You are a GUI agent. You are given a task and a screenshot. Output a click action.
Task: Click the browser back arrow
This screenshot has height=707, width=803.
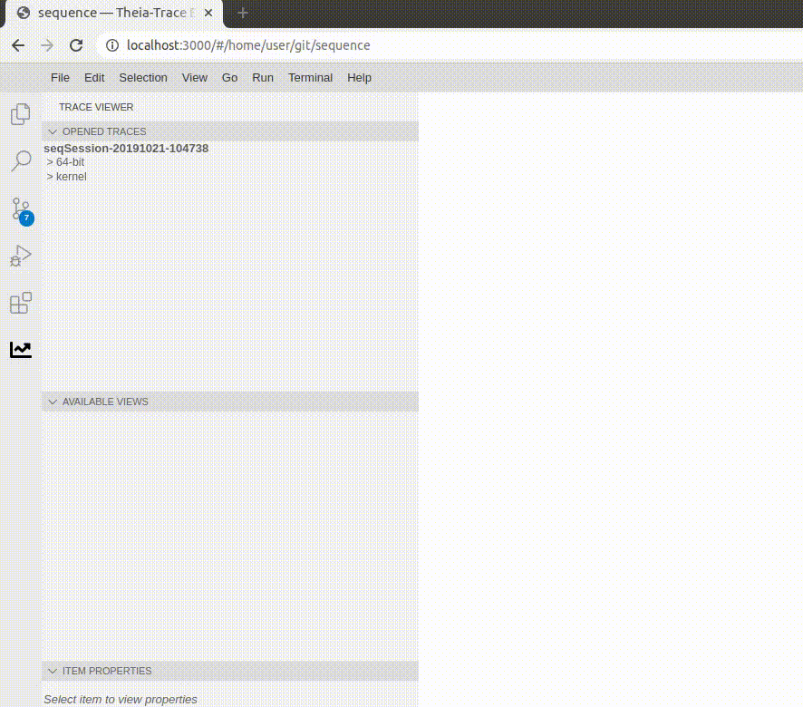pyautogui.click(x=18, y=44)
